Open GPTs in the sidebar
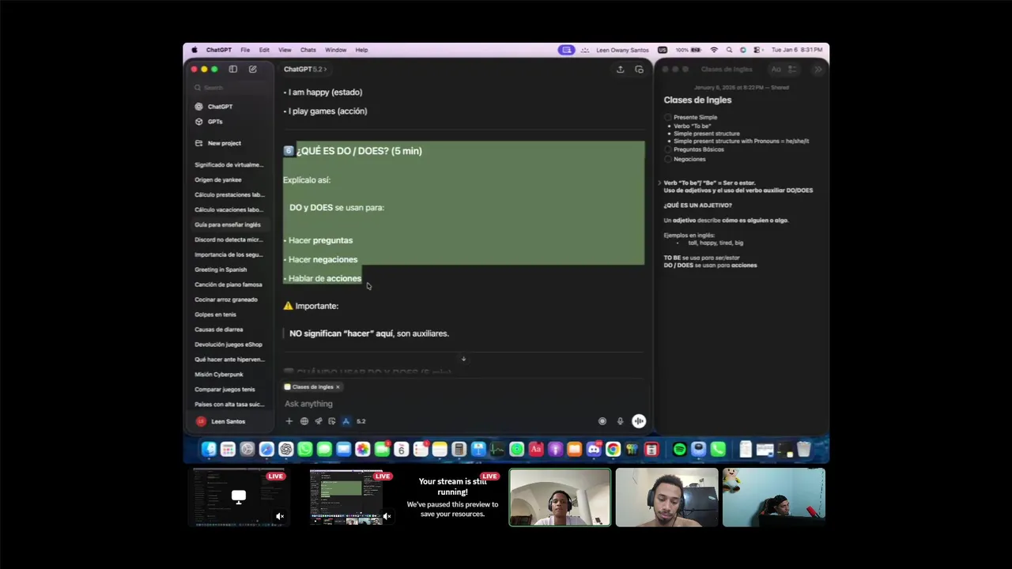The height and width of the screenshot is (569, 1012). coord(215,122)
